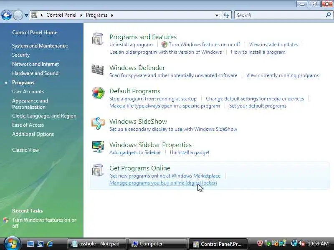
Task: Click Scan for spyware link
Action: (x=173, y=75)
